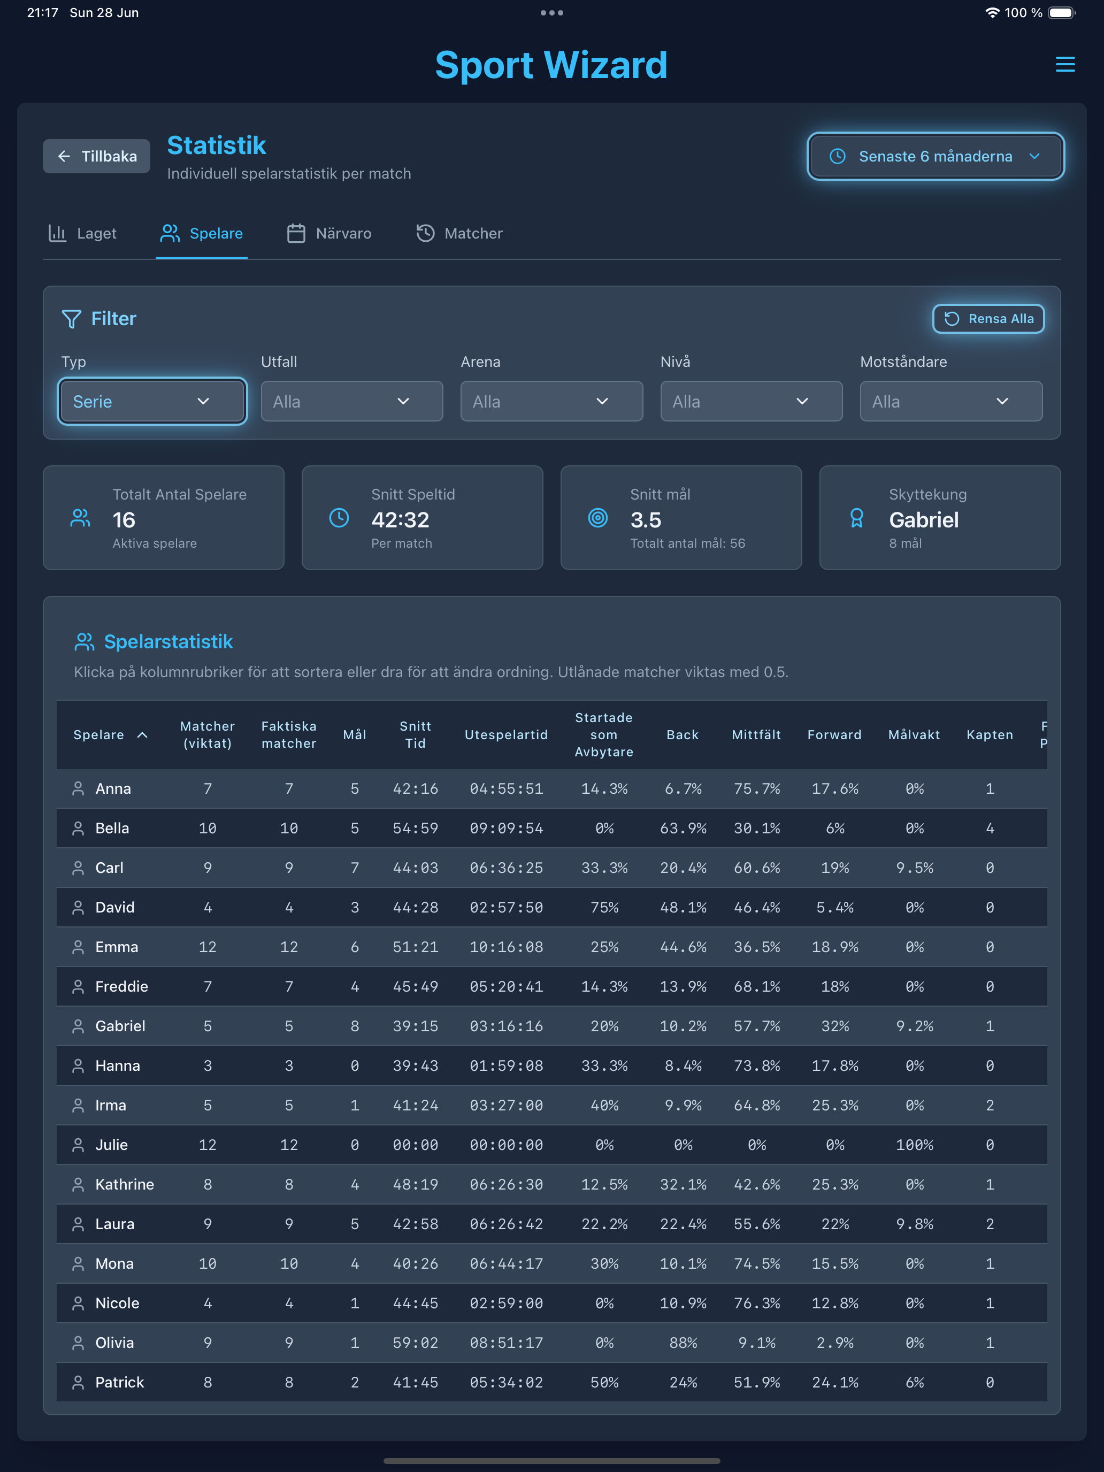Click the person icon in Gabriel's row
The height and width of the screenshot is (1472, 1104).
[x=78, y=1027]
